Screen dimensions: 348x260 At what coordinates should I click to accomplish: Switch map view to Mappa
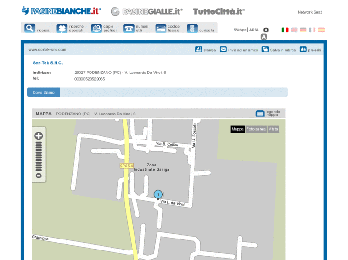(x=237, y=129)
